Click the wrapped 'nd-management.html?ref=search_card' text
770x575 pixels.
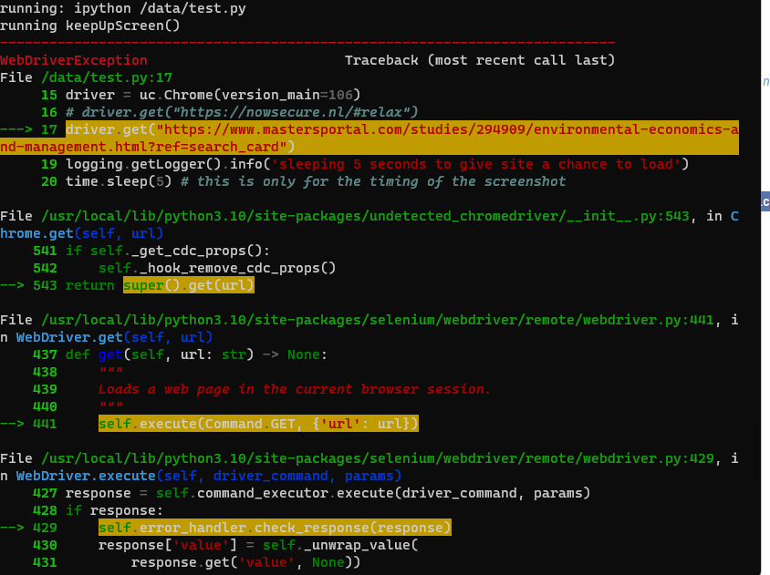143,147
